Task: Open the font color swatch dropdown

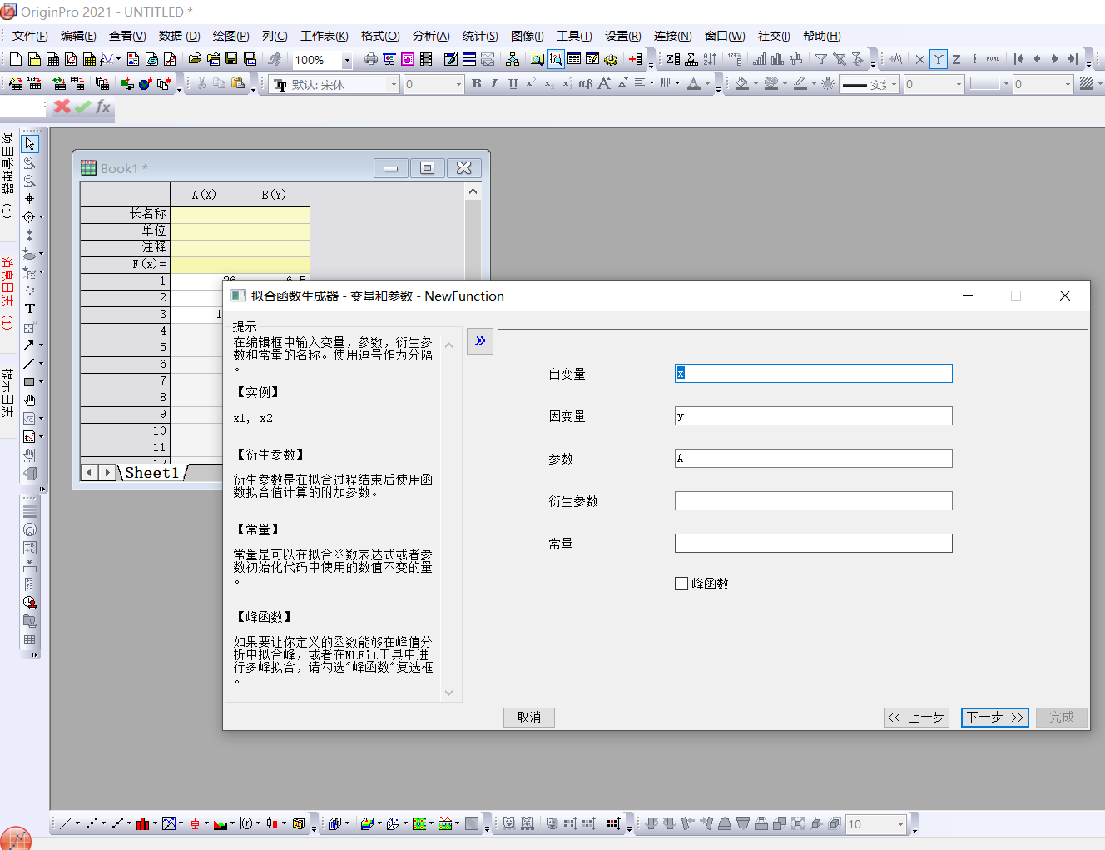Action: coord(706,84)
